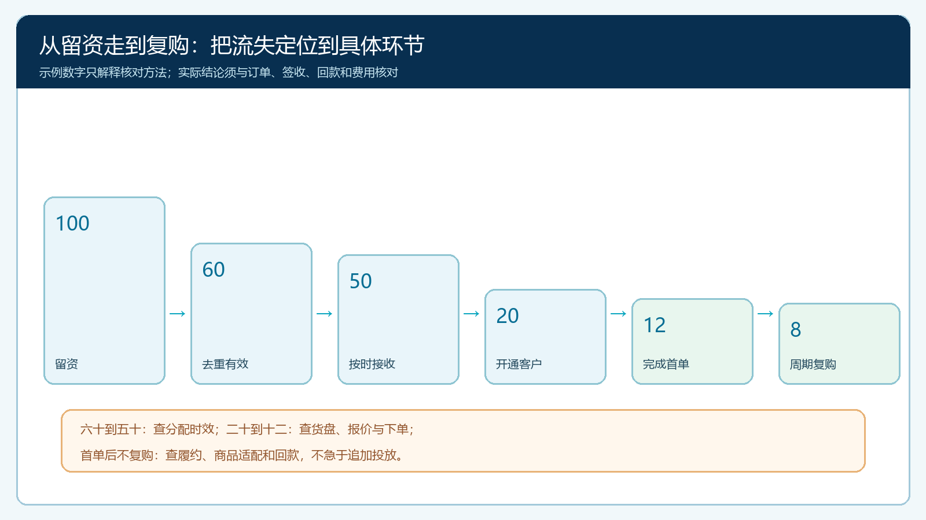Click the arrow between 完成首单 and 周期复购
Screen dimensions: 926x520
tap(766, 314)
